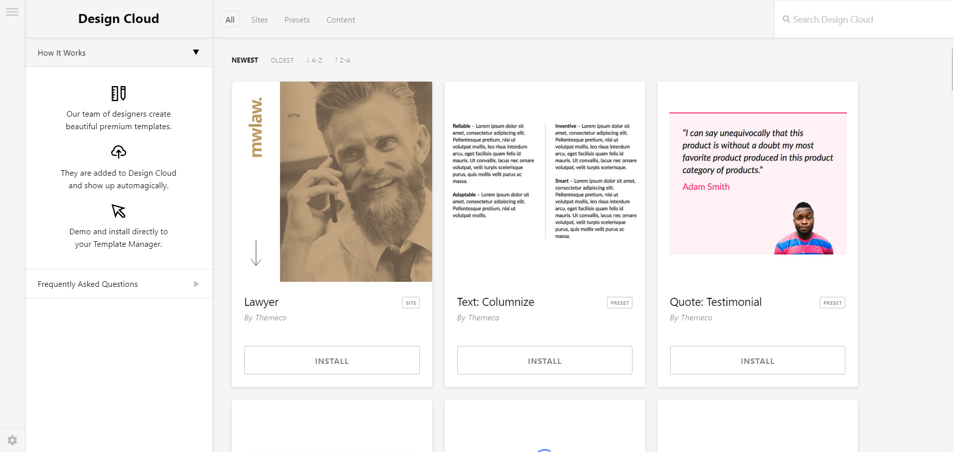
Task: Click the Design Cloud heading
Action: click(x=119, y=19)
